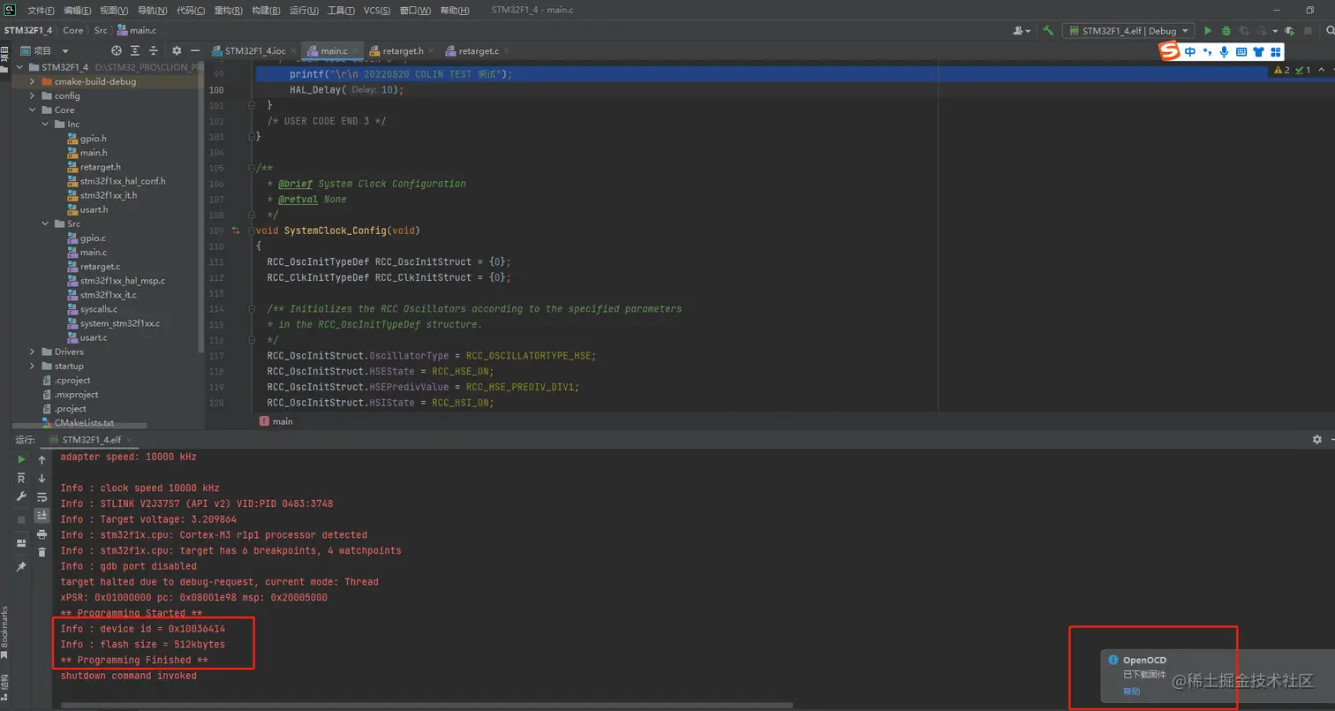Collapse the Core folder

coord(33,110)
